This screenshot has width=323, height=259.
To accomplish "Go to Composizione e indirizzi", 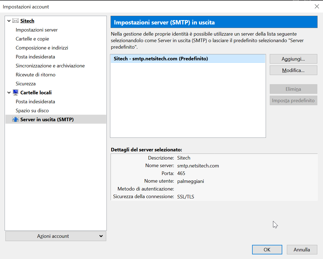I will [42, 48].
